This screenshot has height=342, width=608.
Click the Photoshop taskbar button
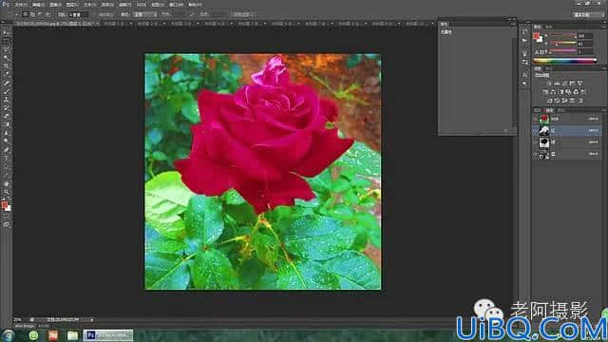[108, 335]
